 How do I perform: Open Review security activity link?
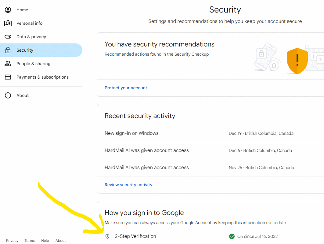128,185
